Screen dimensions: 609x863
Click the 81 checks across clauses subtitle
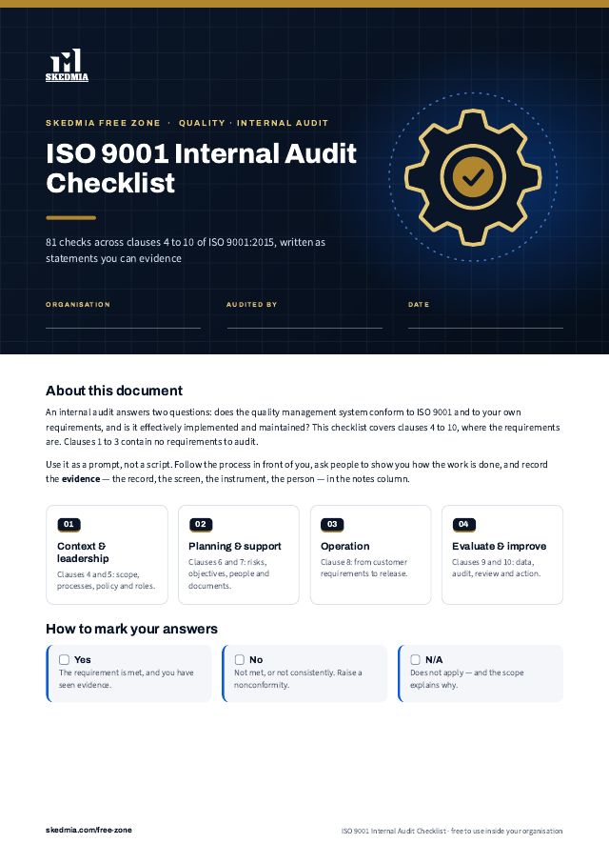point(186,251)
